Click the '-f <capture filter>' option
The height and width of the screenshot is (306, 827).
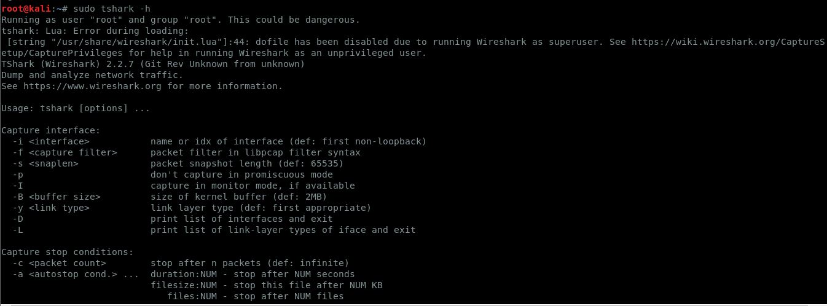coord(65,152)
